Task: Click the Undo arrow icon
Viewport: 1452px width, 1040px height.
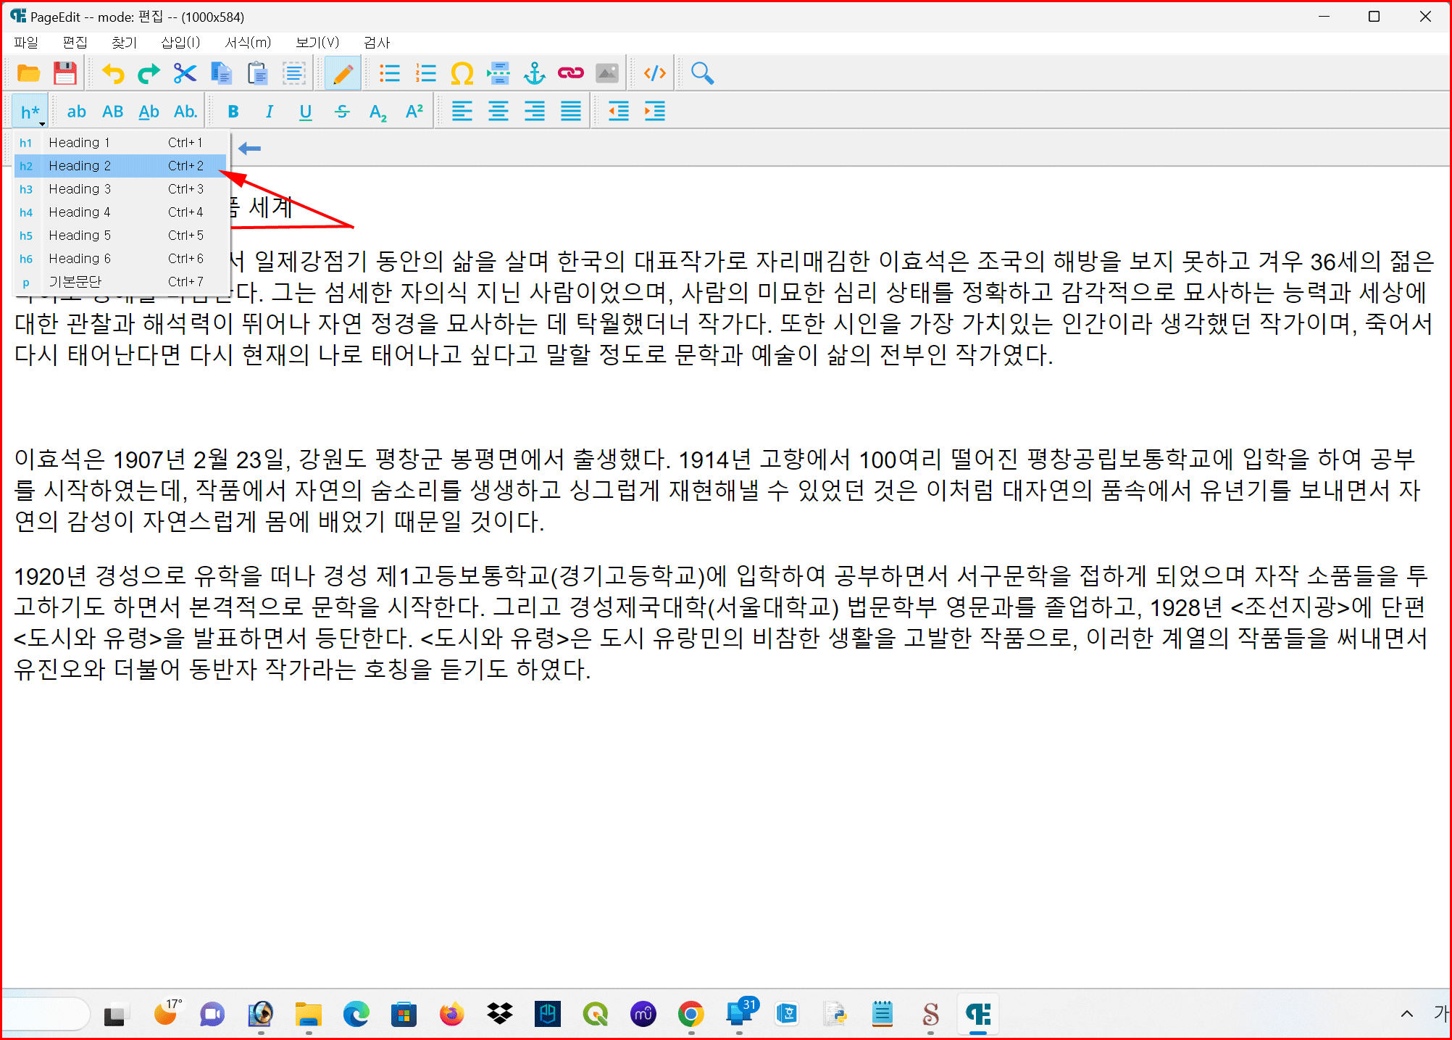Action: click(112, 73)
